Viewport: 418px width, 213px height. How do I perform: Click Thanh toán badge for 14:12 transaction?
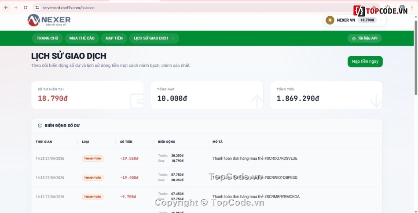pyautogui.click(x=92, y=197)
